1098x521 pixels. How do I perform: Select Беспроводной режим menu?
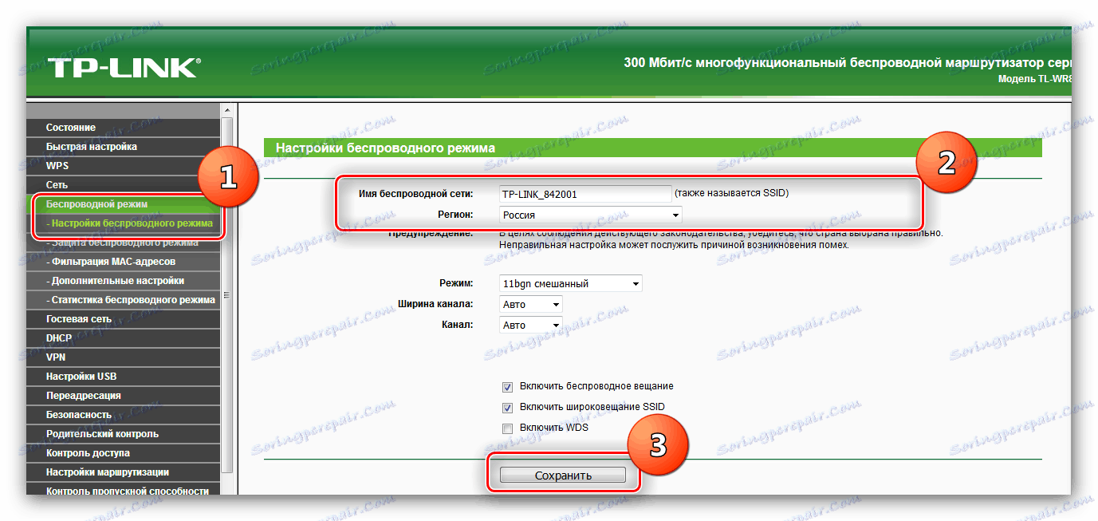pos(123,204)
